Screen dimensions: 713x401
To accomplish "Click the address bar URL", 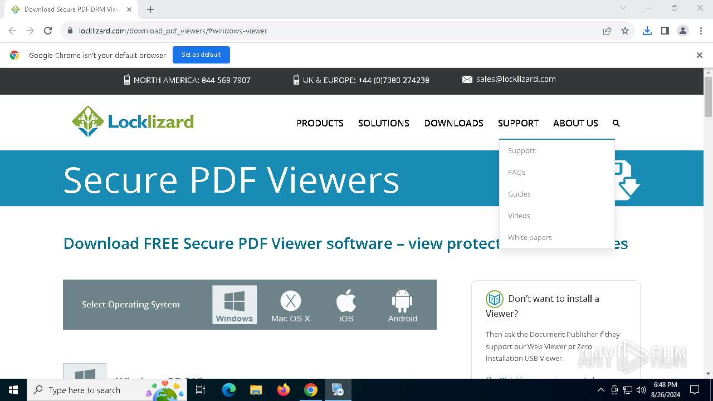I will click(173, 31).
